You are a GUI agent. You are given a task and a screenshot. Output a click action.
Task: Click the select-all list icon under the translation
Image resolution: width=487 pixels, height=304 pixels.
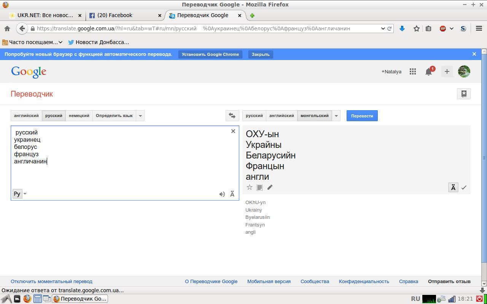(259, 187)
